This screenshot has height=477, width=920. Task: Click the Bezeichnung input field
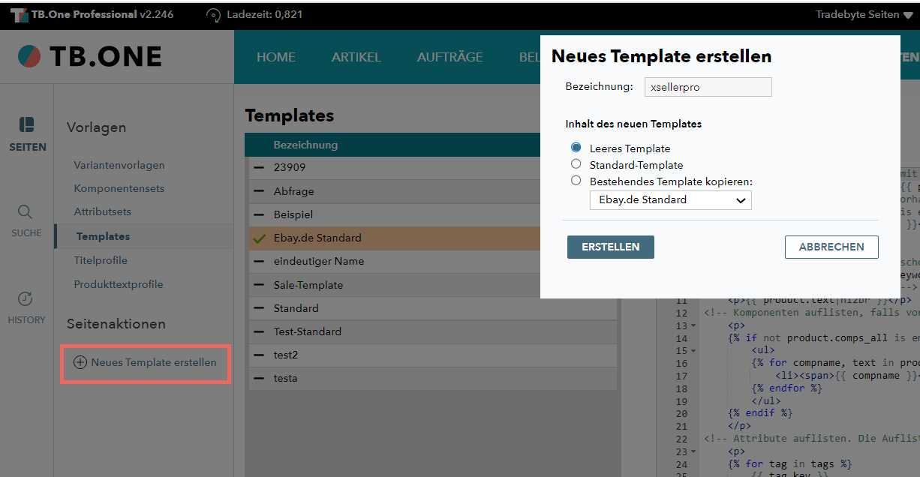(708, 87)
